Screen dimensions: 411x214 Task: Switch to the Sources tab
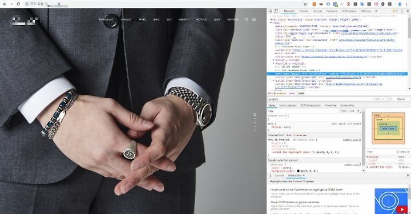tap(318, 11)
